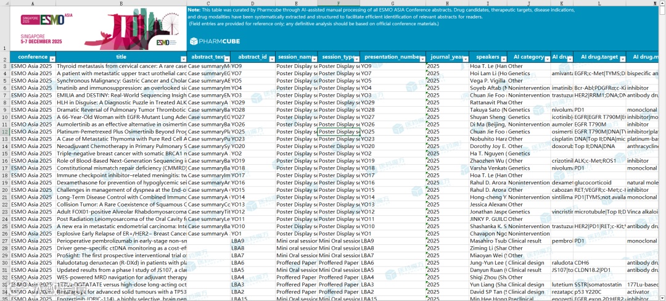Select target cell 'CDH6'
Image resolution: width=666 pixels, height=301 pixels.
[599, 263]
